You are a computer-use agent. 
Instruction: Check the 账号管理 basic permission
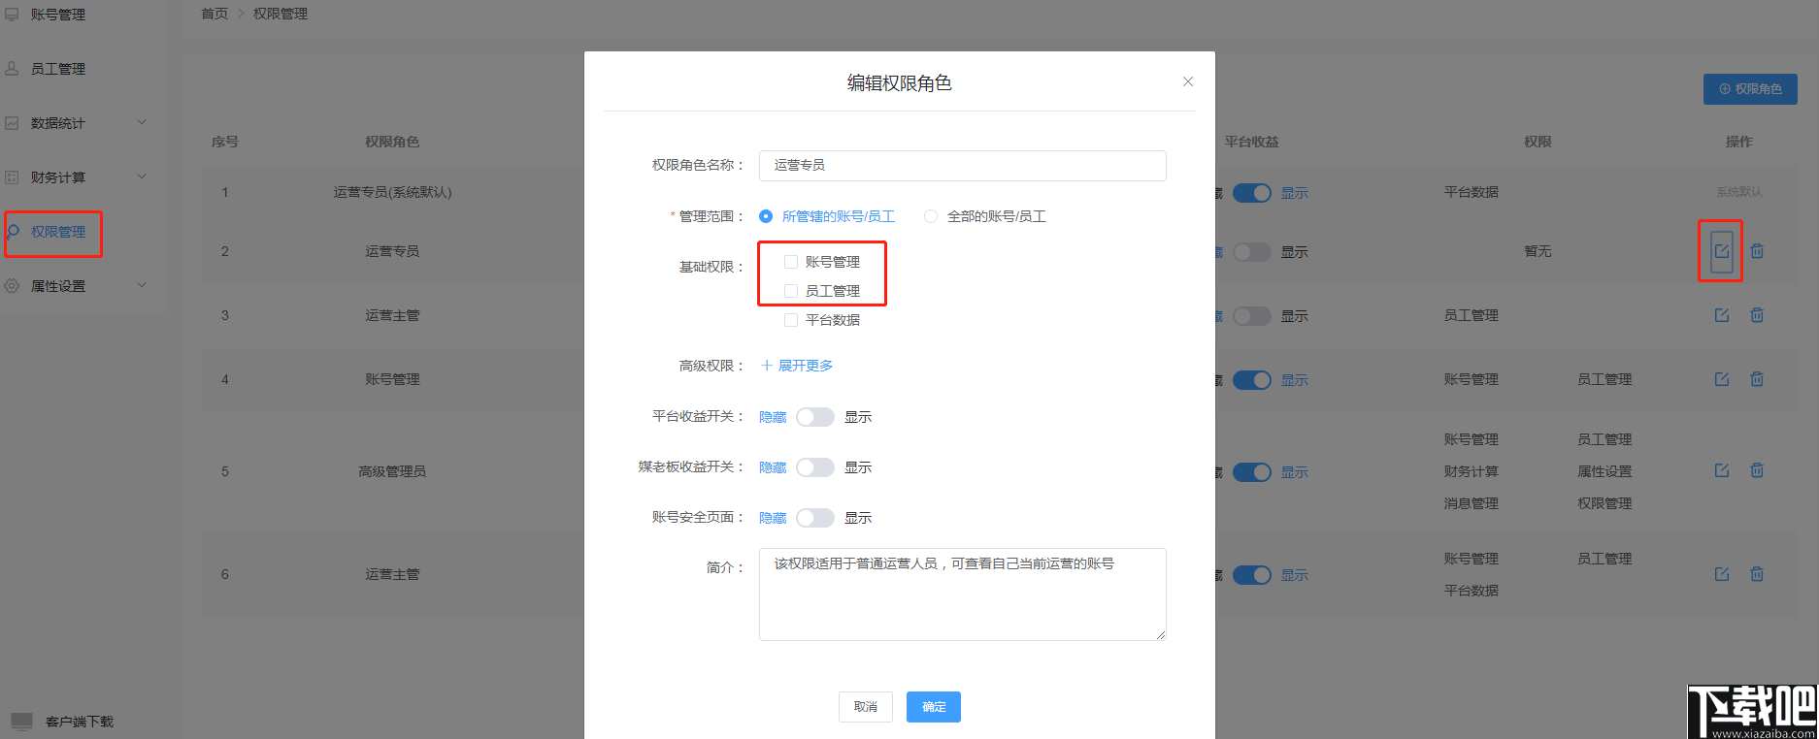791,262
